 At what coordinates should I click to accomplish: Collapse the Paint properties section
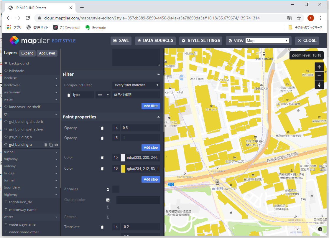[159, 117]
